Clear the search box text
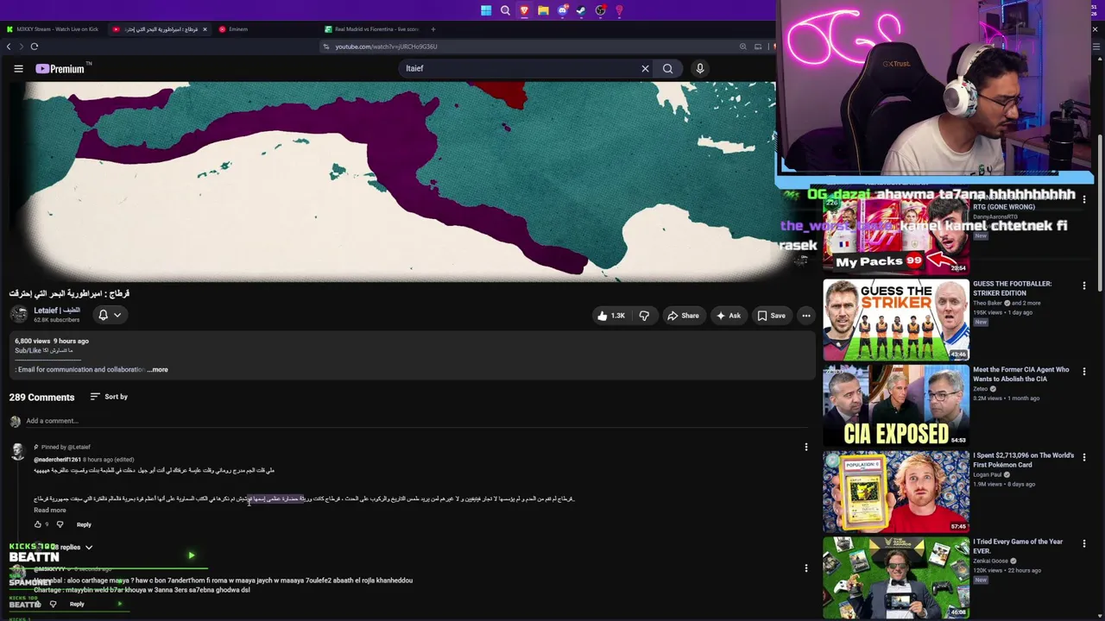Image resolution: width=1105 pixels, height=621 pixels. (645, 69)
